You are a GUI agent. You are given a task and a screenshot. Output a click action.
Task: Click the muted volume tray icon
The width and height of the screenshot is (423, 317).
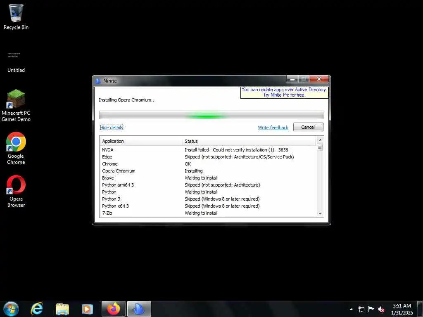coord(381,309)
